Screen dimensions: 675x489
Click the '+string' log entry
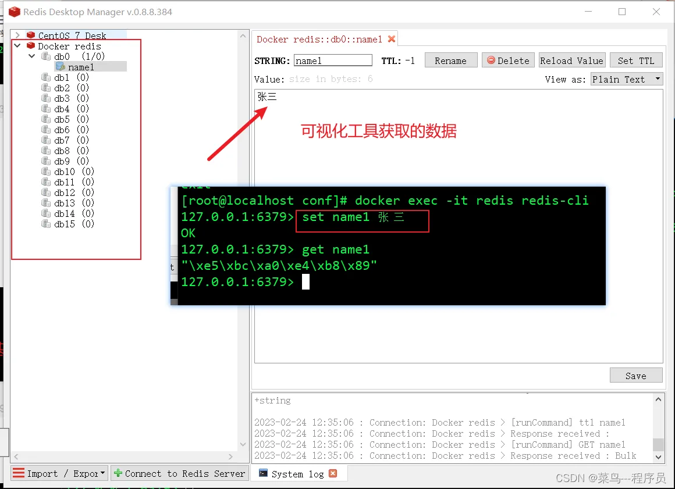(x=272, y=401)
